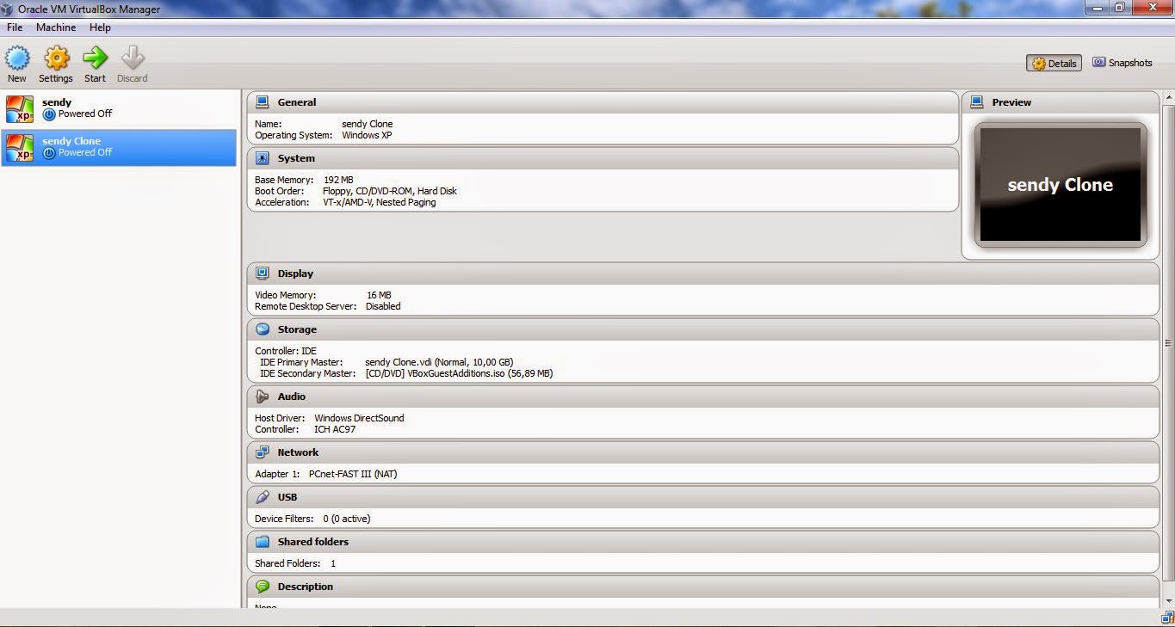Click the Windows XP icon of sendy Clone

tap(20, 148)
